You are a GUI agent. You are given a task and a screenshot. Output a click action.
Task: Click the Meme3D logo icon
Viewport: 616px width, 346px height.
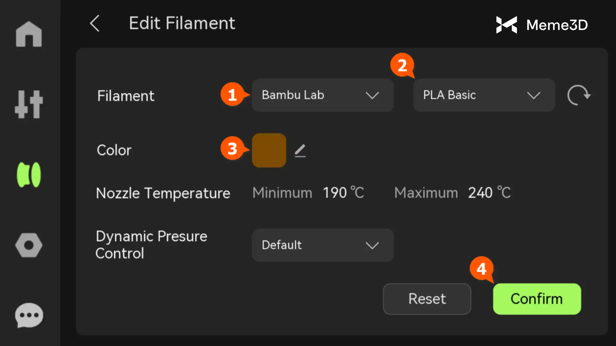(507, 25)
